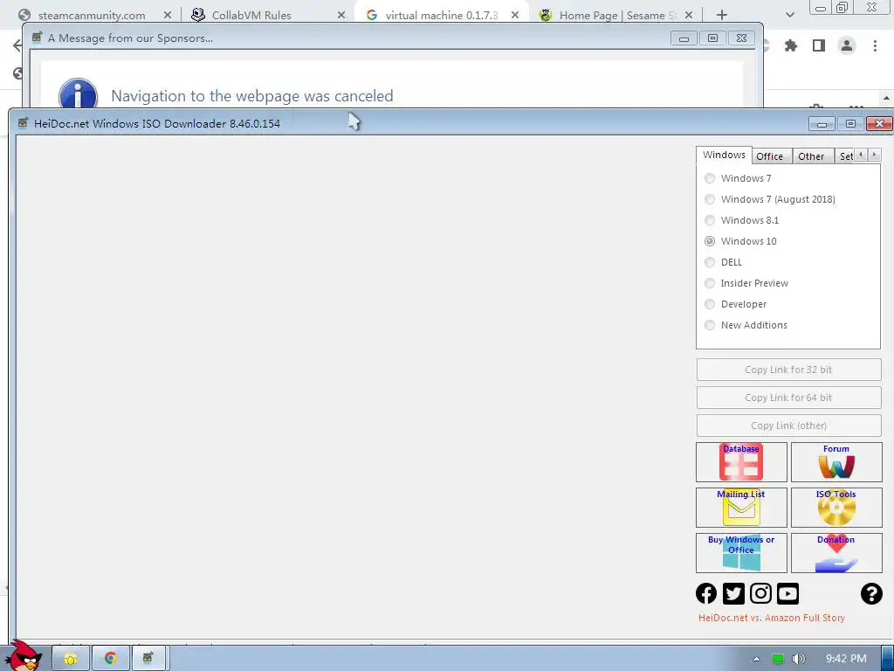Open Chrome from the taskbar
Viewport: 894px width, 671px height.
tap(111, 659)
